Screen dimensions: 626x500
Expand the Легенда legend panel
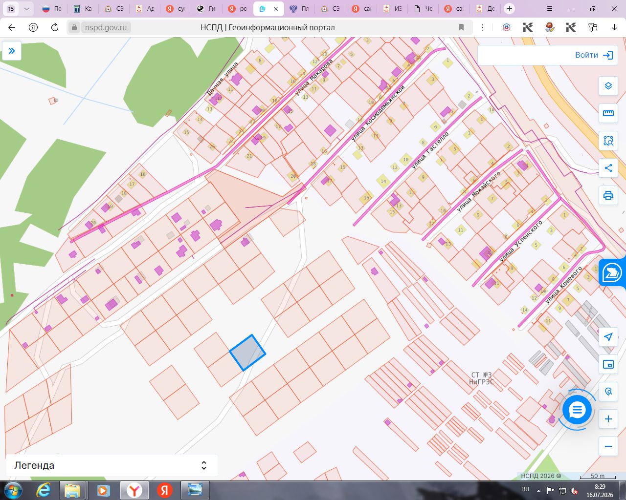[x=112, y=465]
